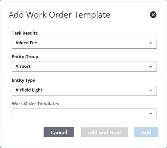Click the Task Results field label
The image size is (167, 148).
[x=25, y=33]
